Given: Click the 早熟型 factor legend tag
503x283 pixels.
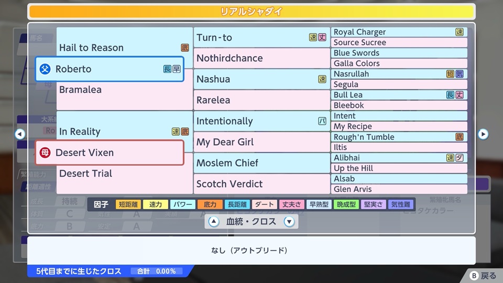Looking at the screenshot, I should coord(319,204).
